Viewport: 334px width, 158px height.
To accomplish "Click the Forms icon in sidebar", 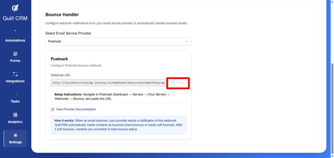I will point(15,54).
